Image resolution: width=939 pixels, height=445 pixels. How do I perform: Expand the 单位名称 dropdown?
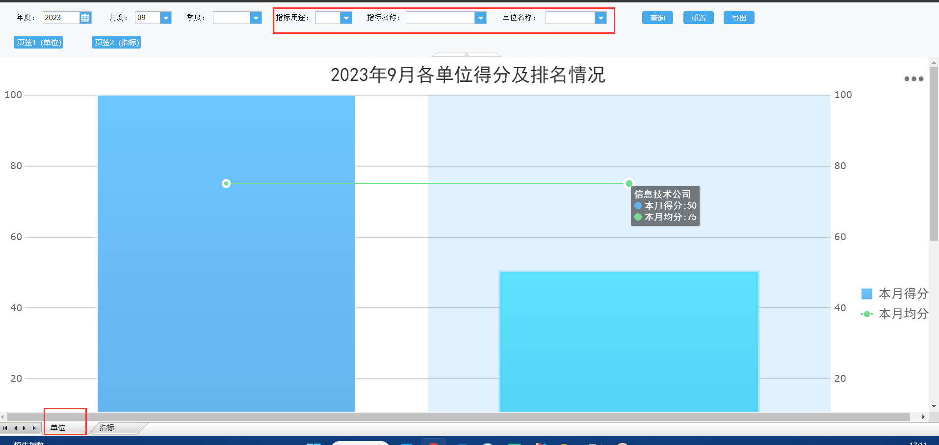point(600,18)
